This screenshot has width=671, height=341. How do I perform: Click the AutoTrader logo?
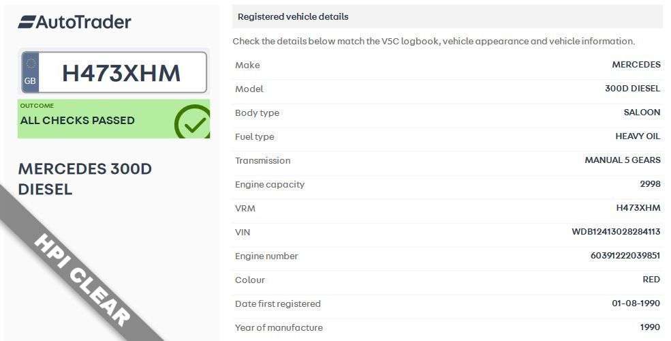[74, 22]
